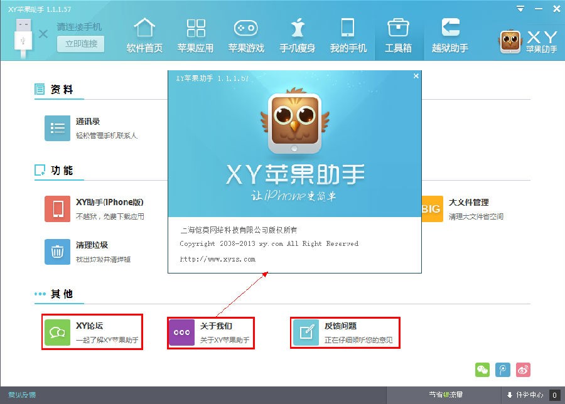The height and width of the screenshot is (404, 565).
Task: Open the 任务中心 task center
Action: pos(529,395)
